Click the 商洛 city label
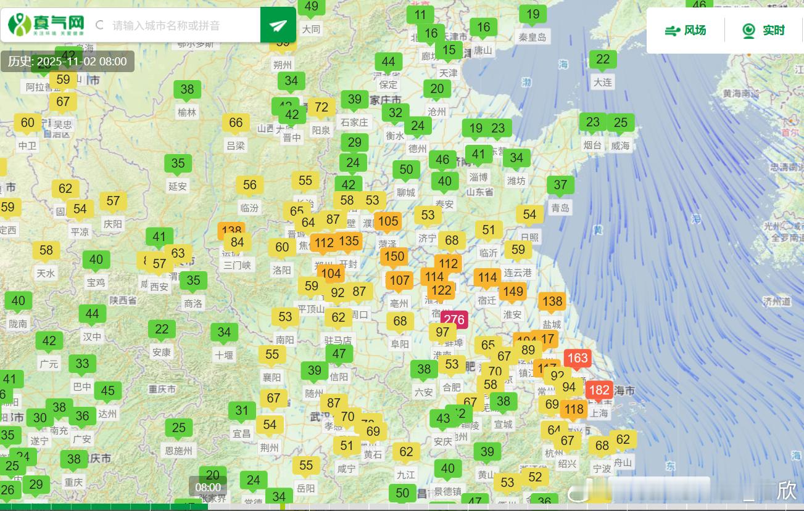This screenshot has width=804, height=511. point(193,303)
